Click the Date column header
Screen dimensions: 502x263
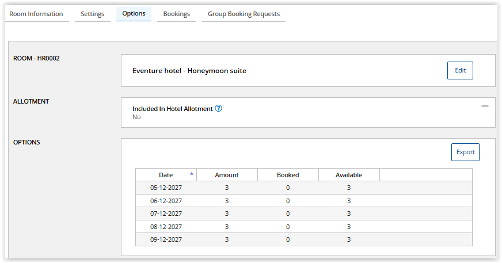point(166,175)
